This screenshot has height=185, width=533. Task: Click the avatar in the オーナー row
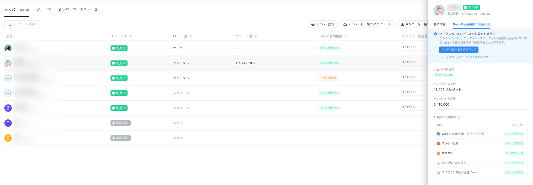[8, 48]
